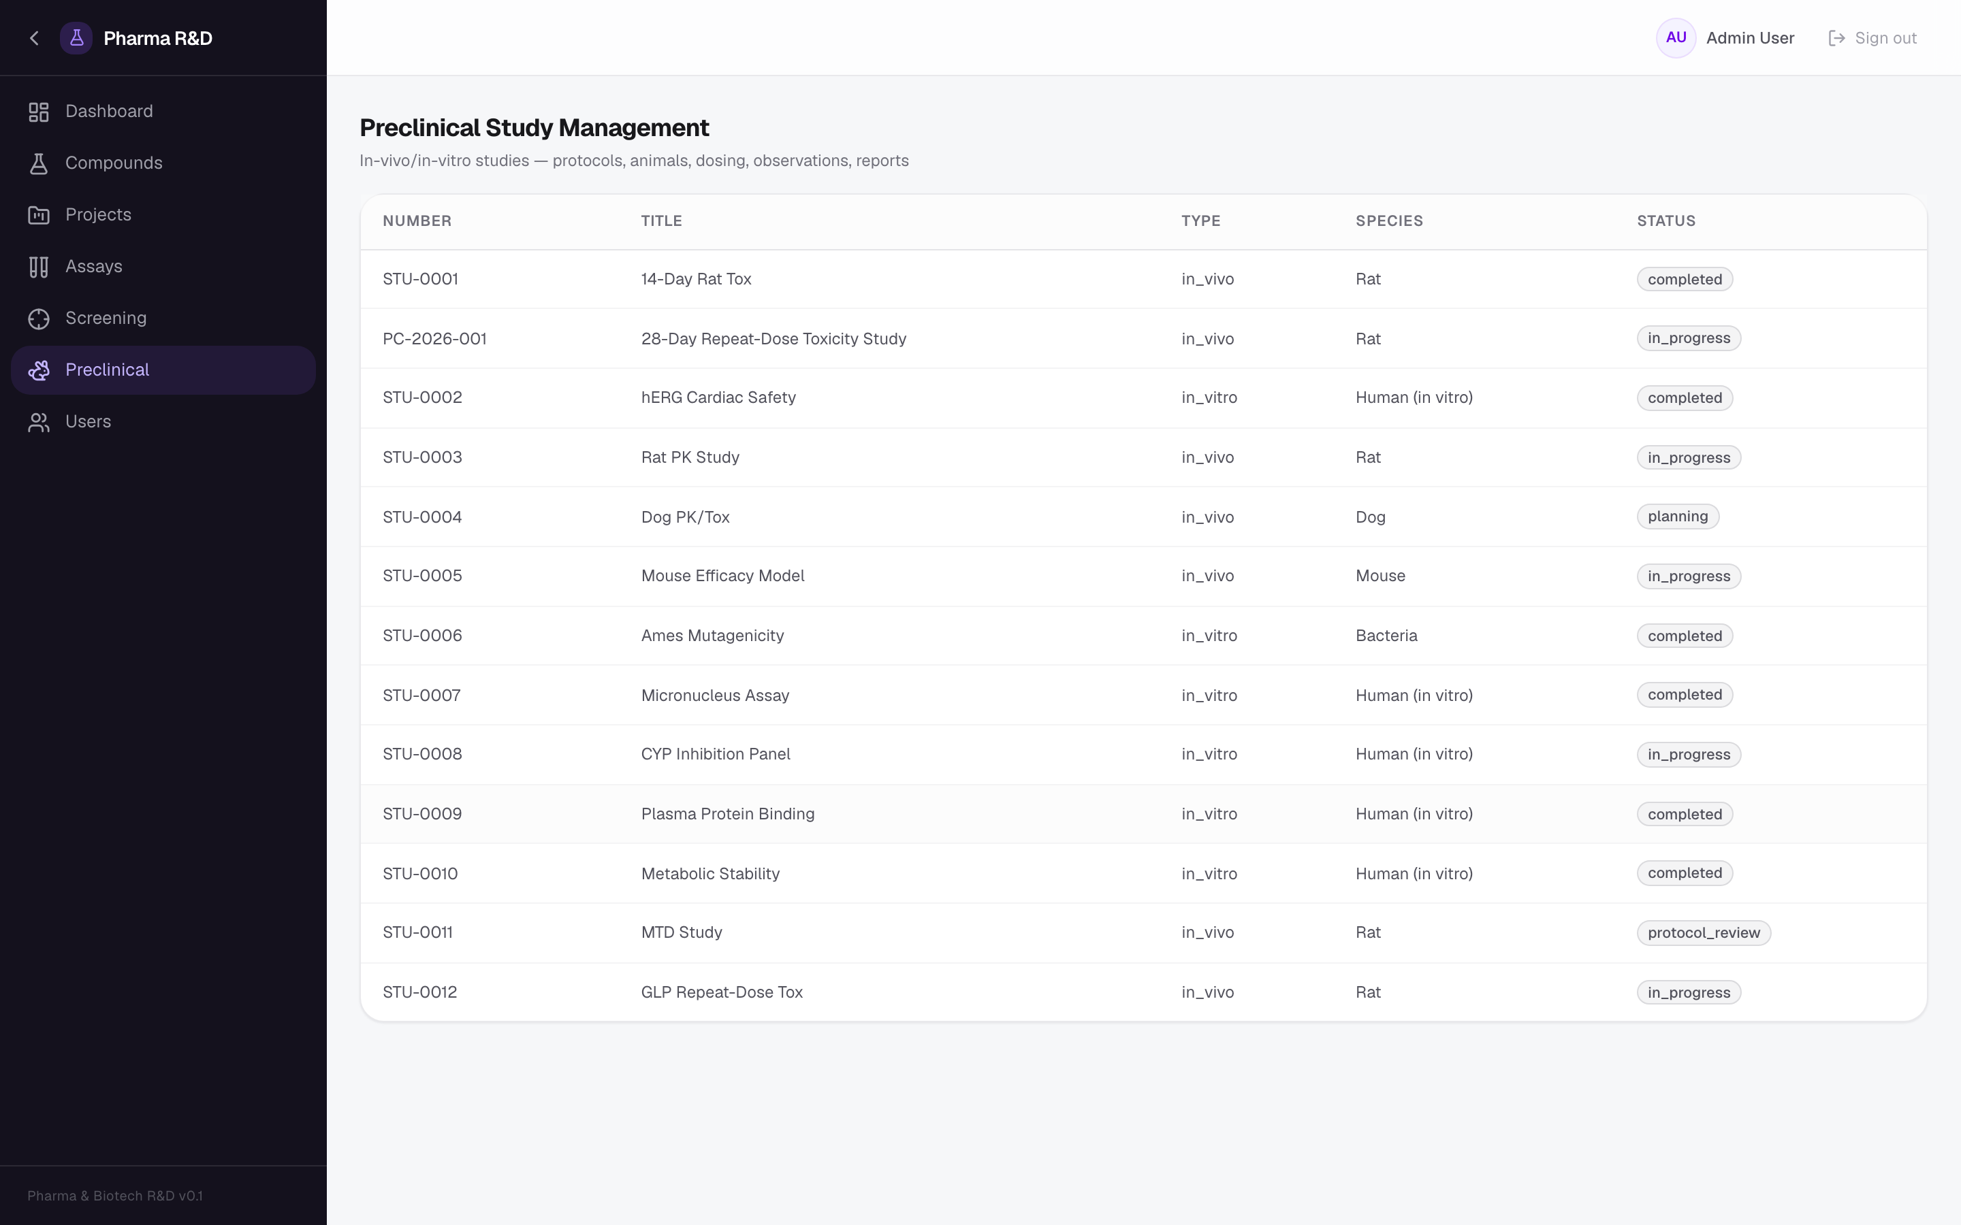Click study number STU-0005
Screen dimensions: 1961x1225
coord(422,576)
